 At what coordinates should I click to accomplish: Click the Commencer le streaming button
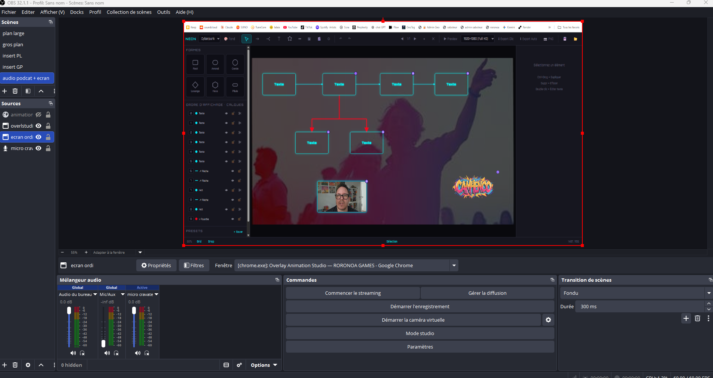pyautogui.click(x=352, y=293)
